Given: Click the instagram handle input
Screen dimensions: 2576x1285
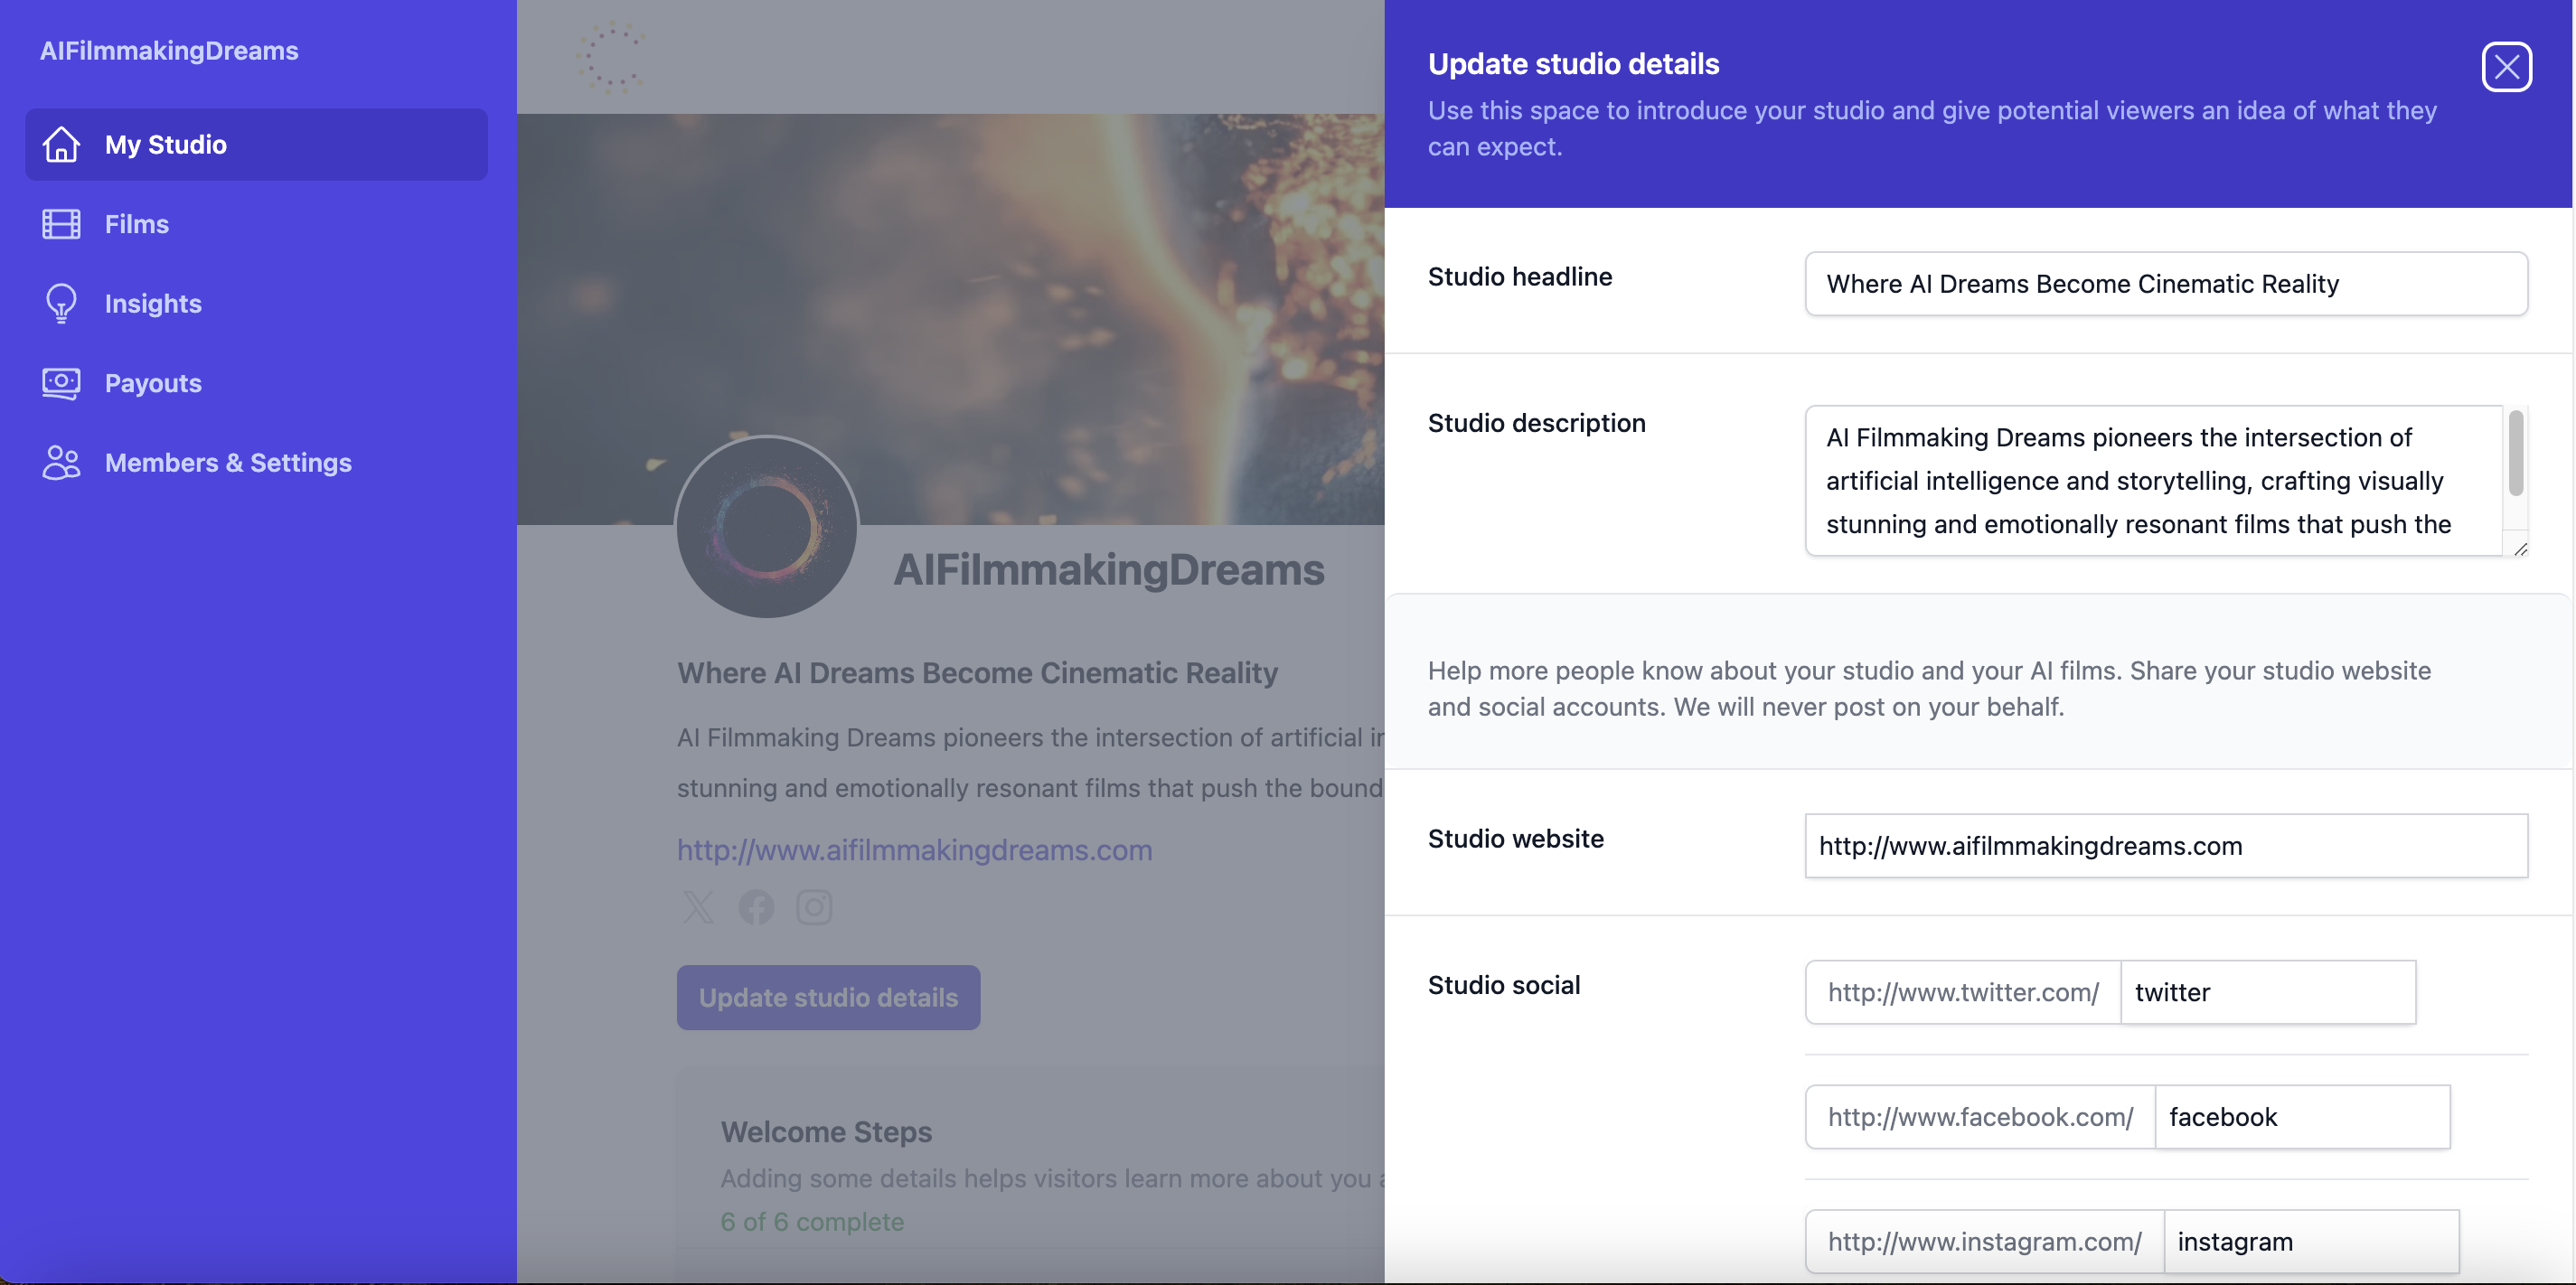Looking at the screenshot, I should click(2311, 1242).
